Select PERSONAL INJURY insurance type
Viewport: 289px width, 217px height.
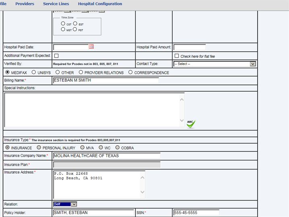point(39,147)
